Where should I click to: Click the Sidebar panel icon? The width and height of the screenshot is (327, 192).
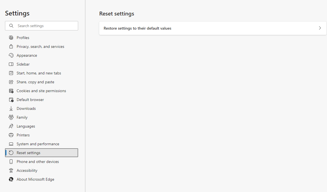click(x=11, y=64)
